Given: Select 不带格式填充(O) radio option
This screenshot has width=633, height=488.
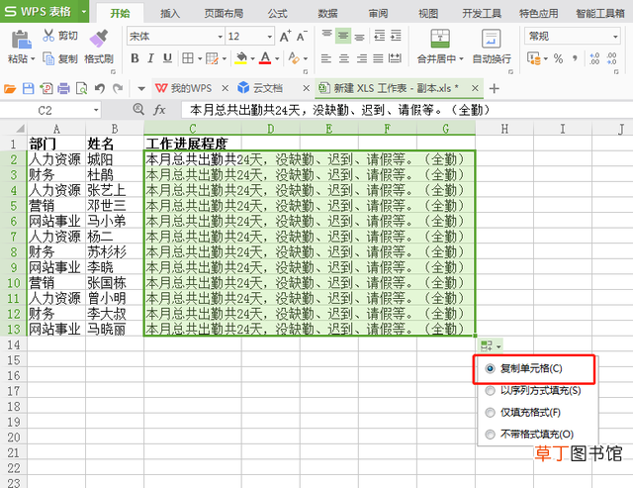Looking at the screenshot, I should point(491,435).
